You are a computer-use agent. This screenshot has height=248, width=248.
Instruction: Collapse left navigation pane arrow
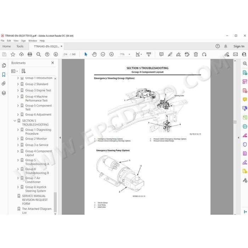coord(60,137)
